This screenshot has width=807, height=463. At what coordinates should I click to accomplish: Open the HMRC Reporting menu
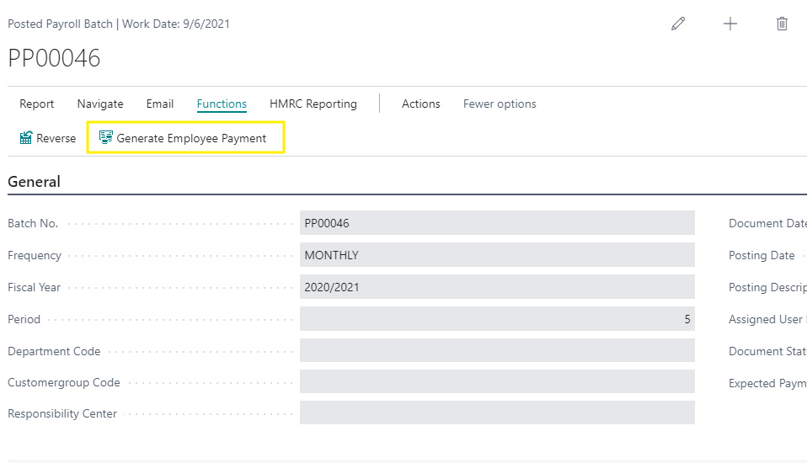313,104
